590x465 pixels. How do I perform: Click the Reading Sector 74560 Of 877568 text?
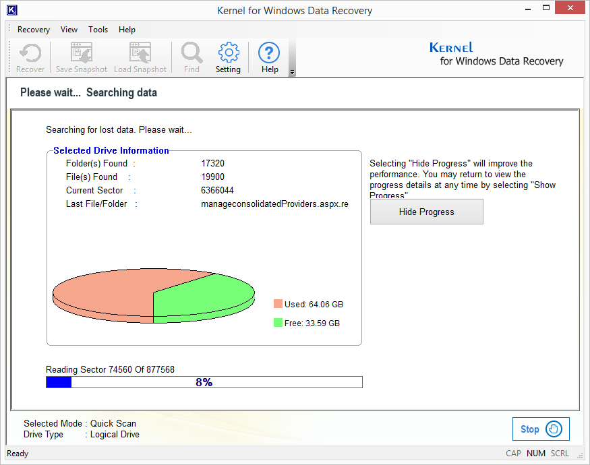pos(111,369)
